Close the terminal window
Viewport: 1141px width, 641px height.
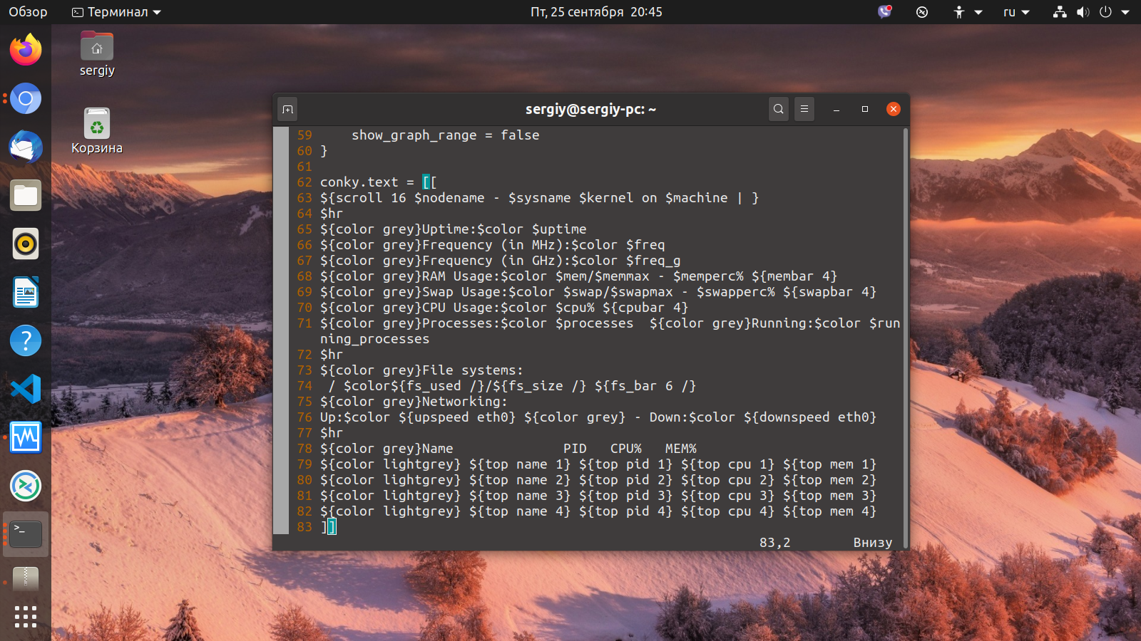(894, 109)
